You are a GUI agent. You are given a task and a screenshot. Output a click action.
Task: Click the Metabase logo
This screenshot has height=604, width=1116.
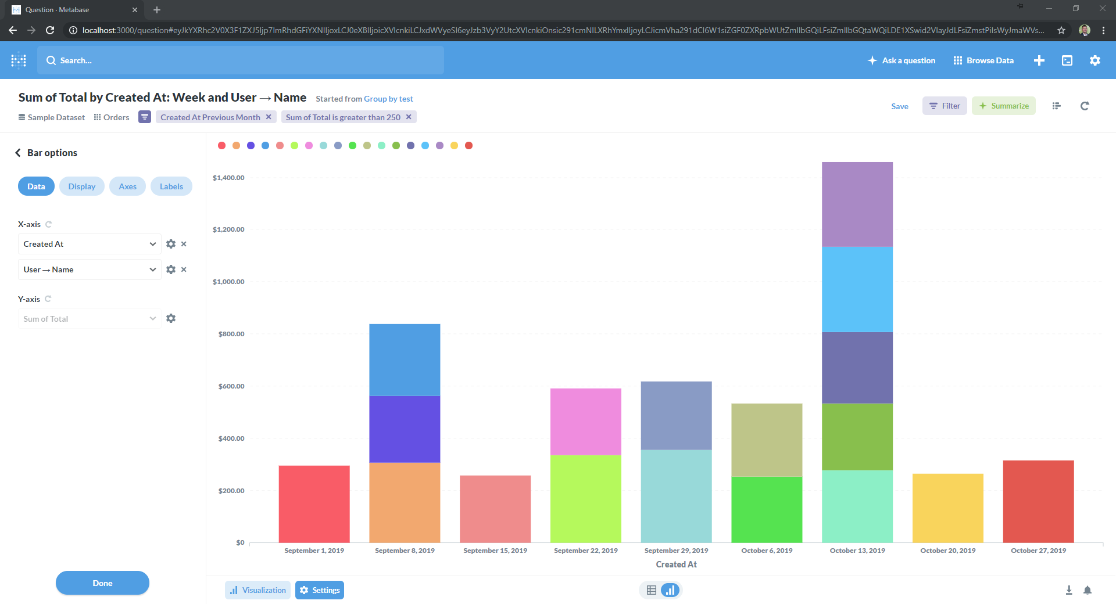[18, 60]
